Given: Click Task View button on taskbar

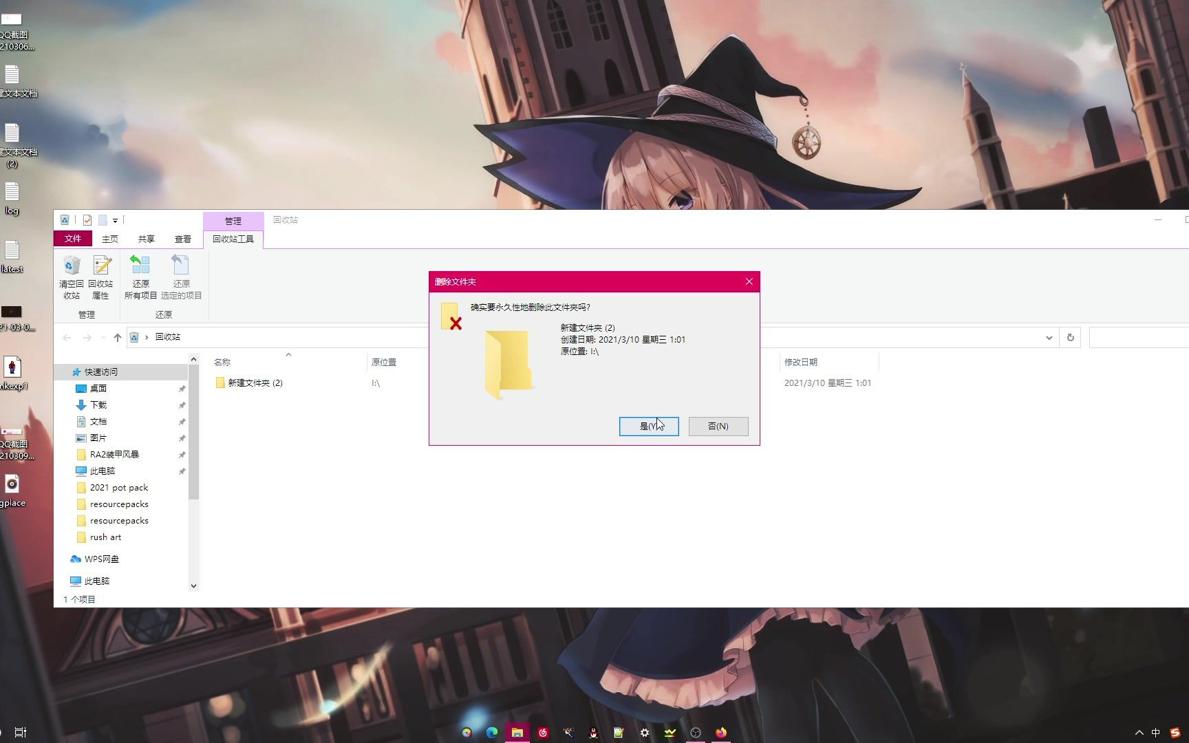Looking at the screenshot, I should tap(21, 733).
